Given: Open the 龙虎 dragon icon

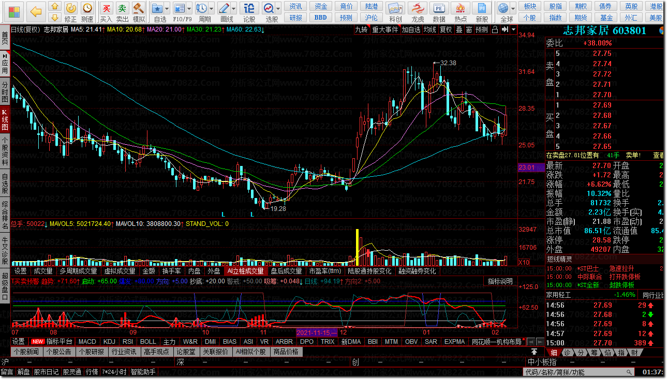Looking at the screenshot, I should [418, 9].
